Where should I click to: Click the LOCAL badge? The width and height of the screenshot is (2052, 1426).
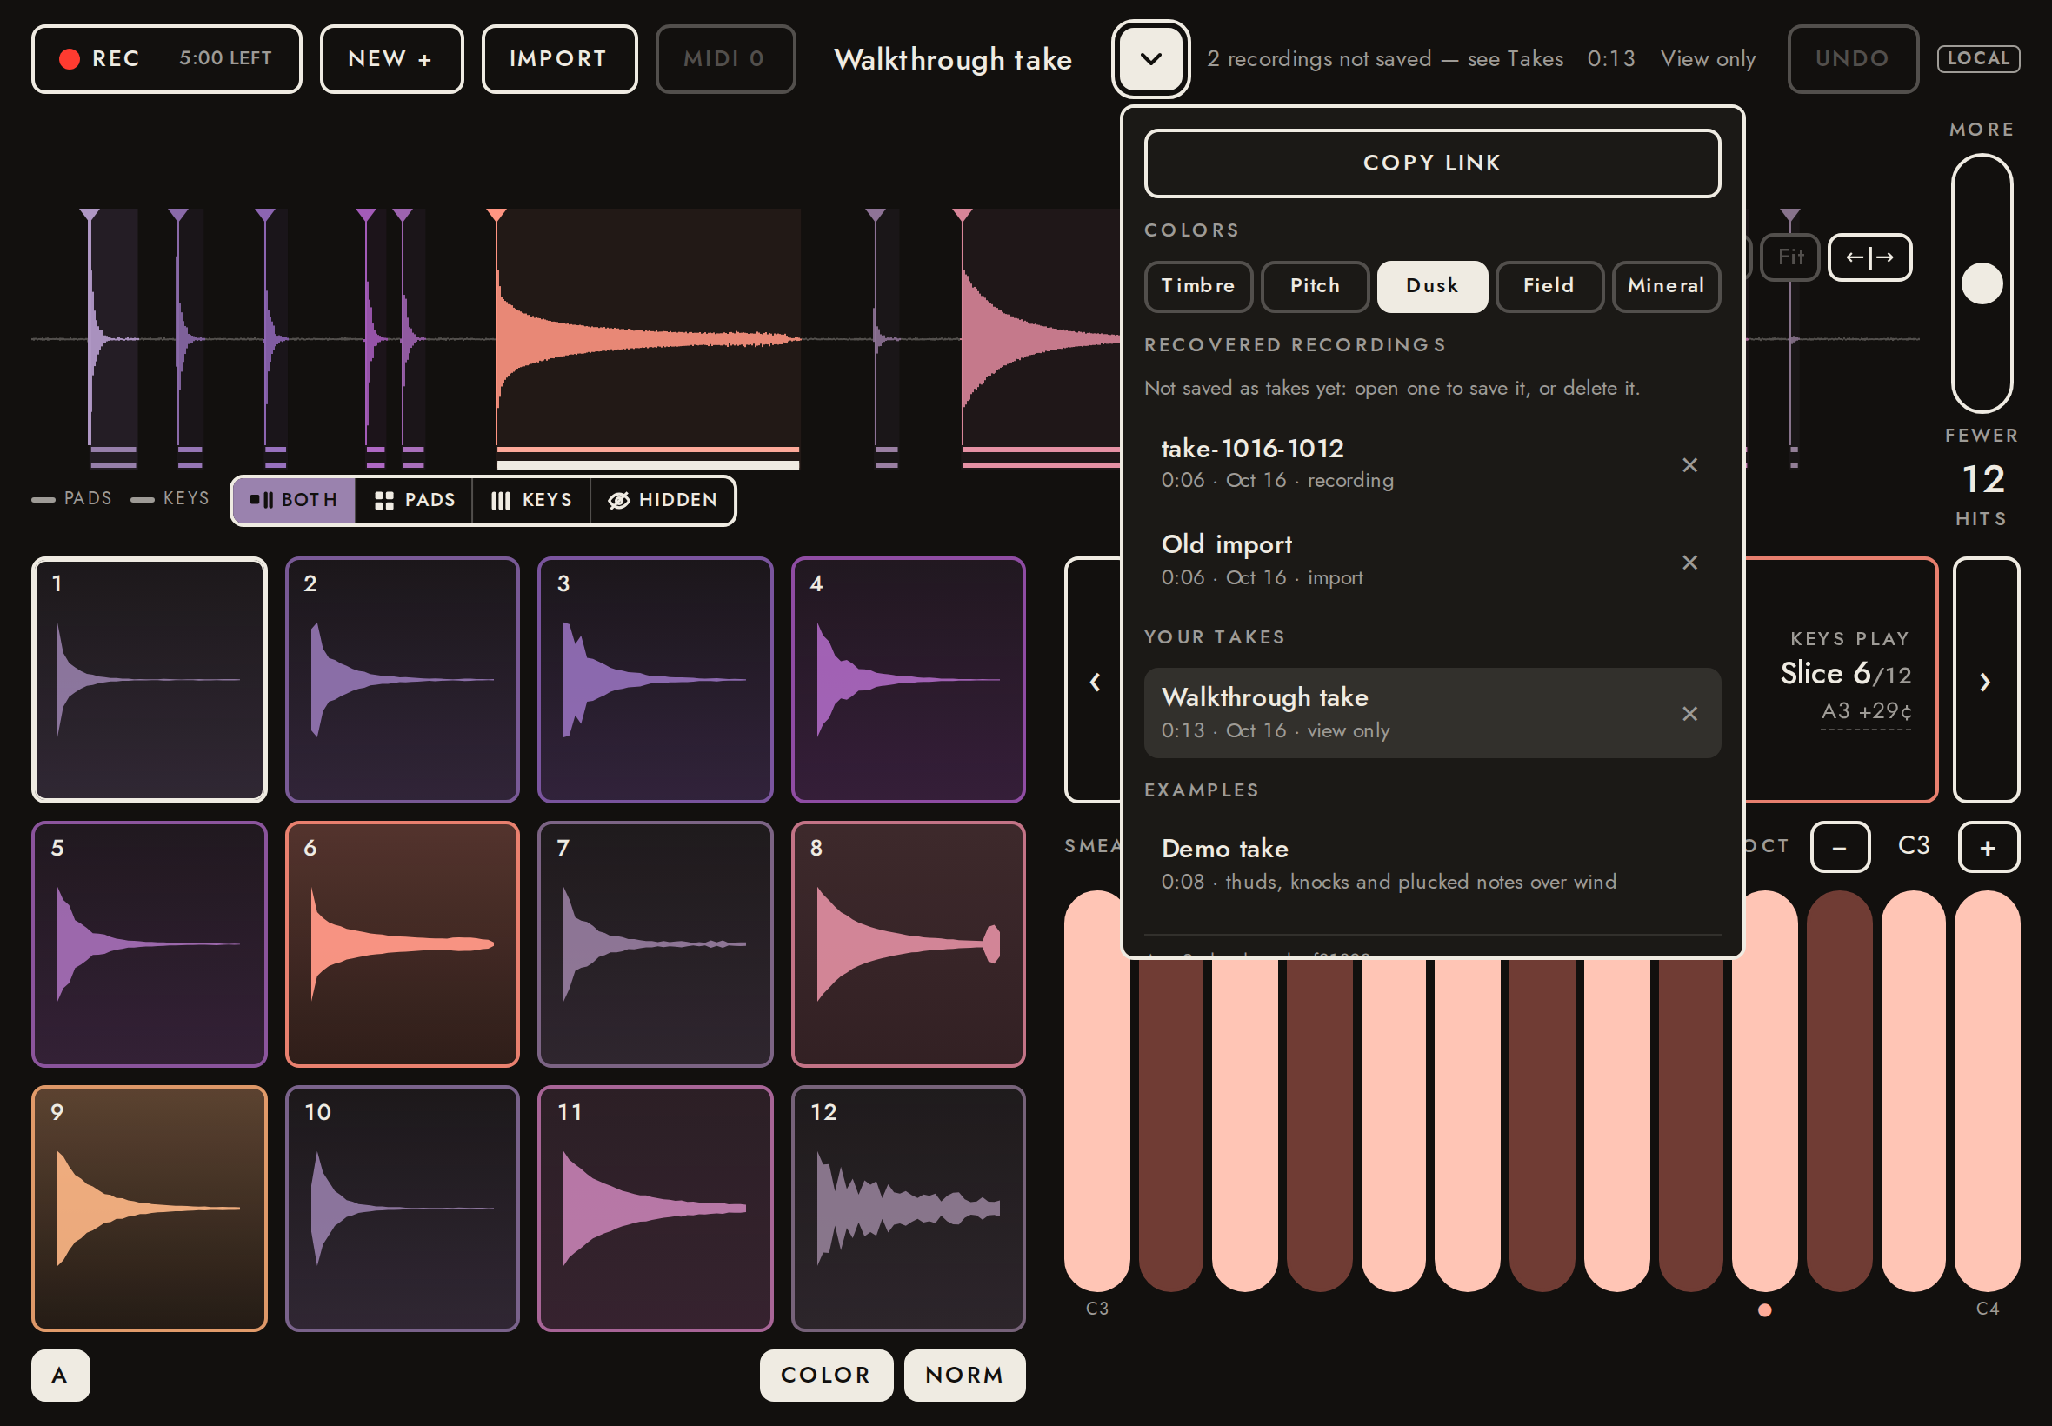[1978, 59]
